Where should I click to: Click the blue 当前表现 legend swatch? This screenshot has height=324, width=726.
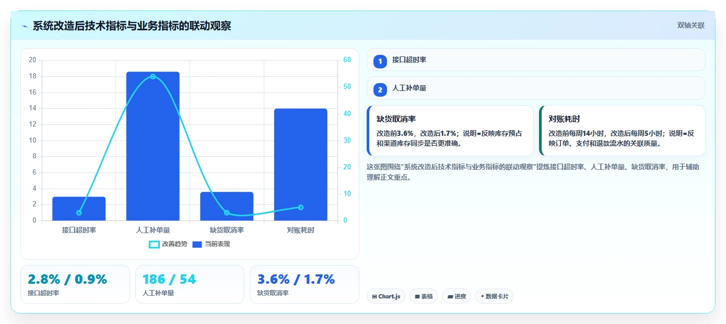pos(197,245)
